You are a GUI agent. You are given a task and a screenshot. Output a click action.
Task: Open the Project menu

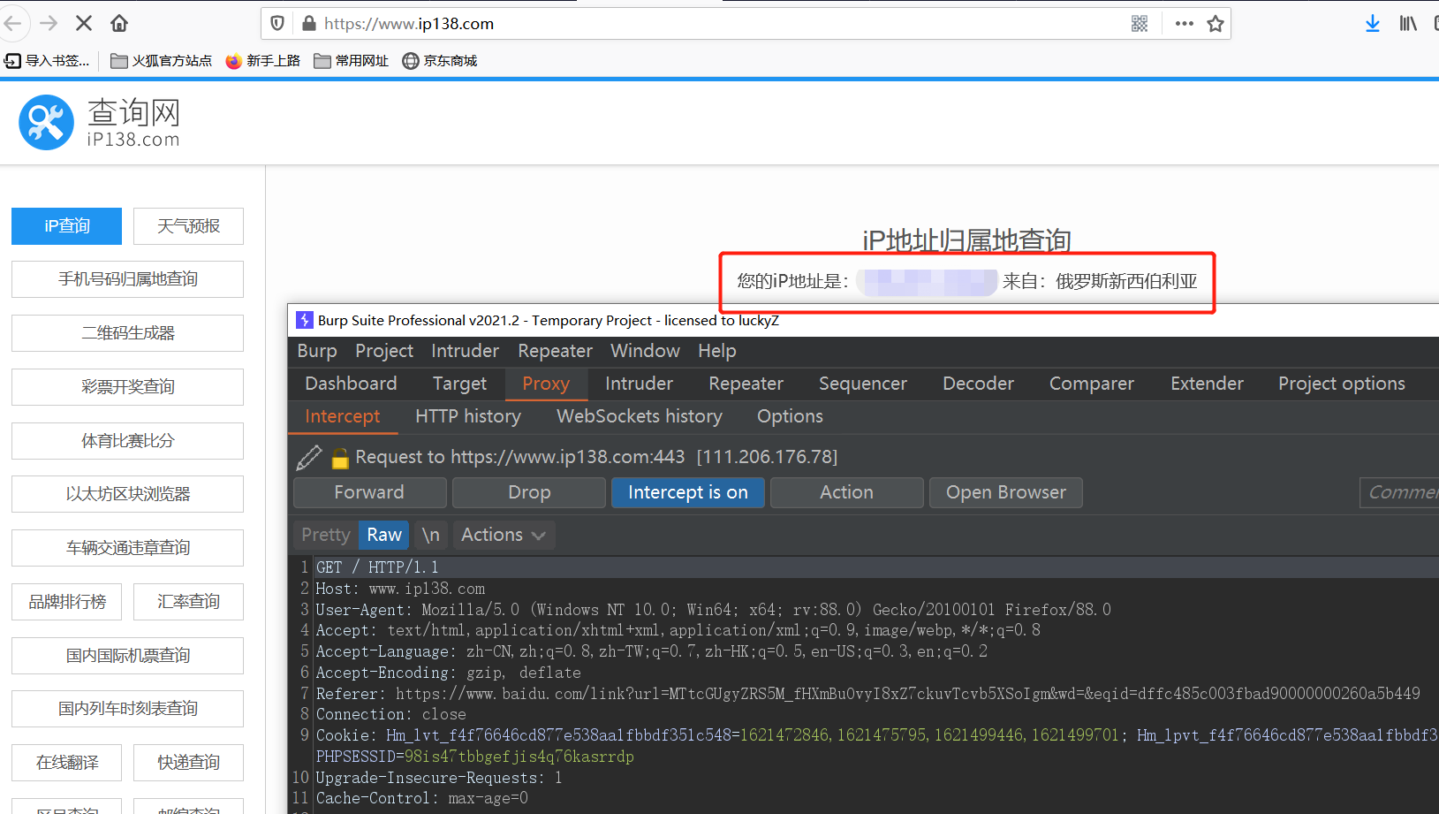[384, 351]
